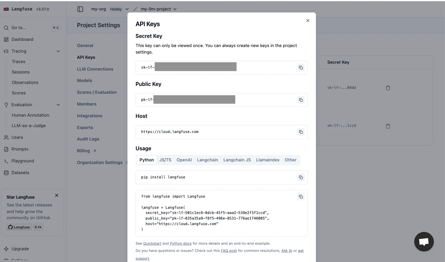
Task: Copy the secret key value
Action: click(301, 68)
